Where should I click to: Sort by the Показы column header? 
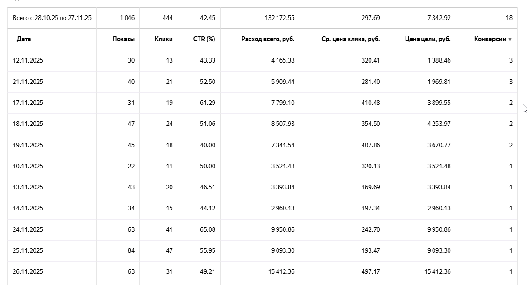click(x=123, y=39)
